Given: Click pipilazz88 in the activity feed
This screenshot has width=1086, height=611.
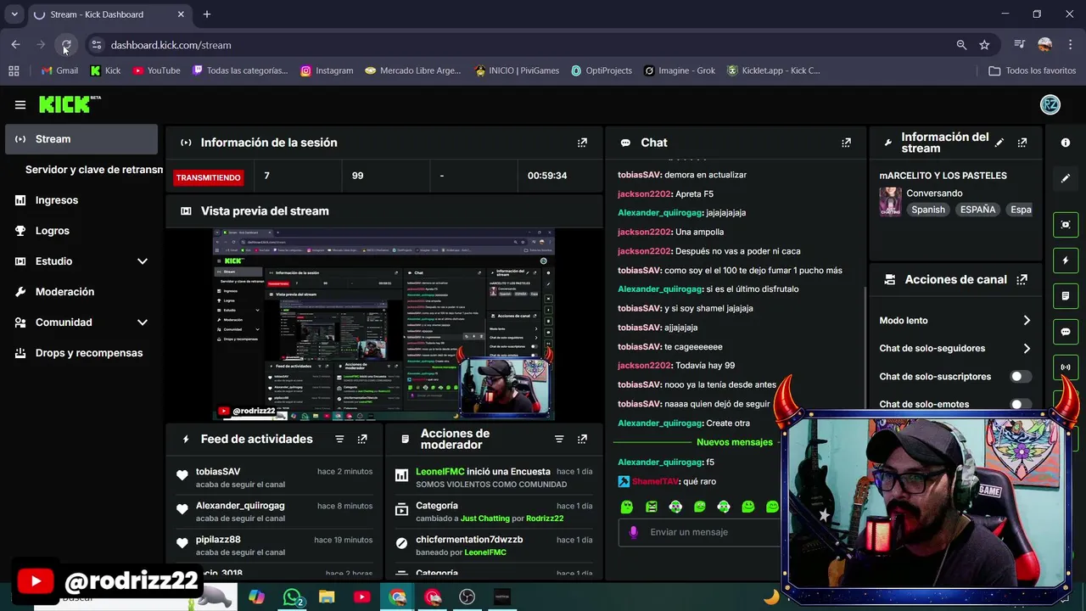Looking at the screenshot, I should coord(218,539).
